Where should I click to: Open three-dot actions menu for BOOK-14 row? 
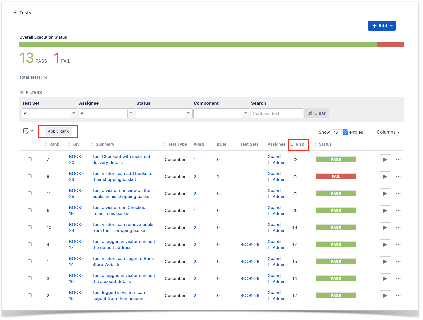(398, 261)
